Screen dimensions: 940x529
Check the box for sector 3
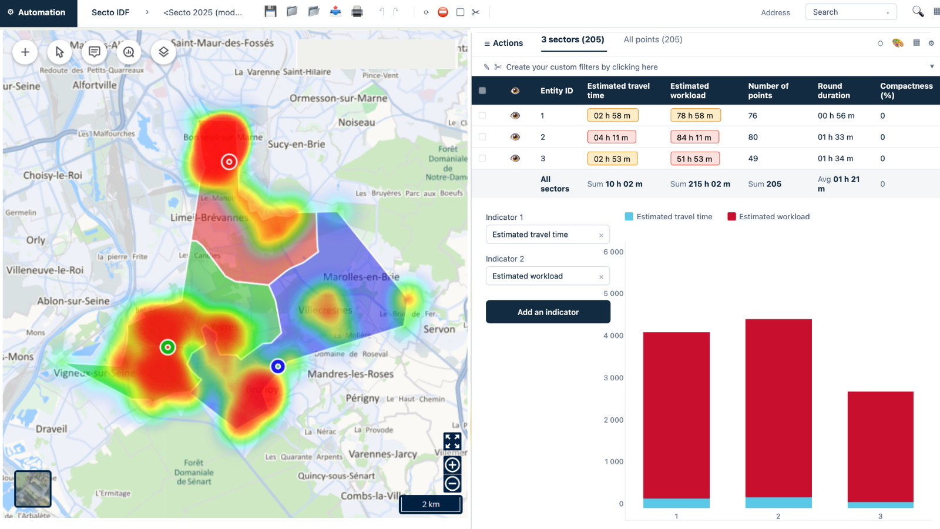click(x=482, y=158)
